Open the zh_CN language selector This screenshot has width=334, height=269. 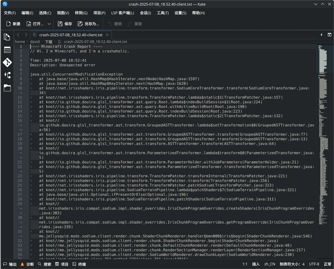(x=270, y=264)
